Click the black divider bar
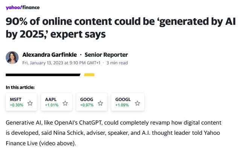 point(43,75)
